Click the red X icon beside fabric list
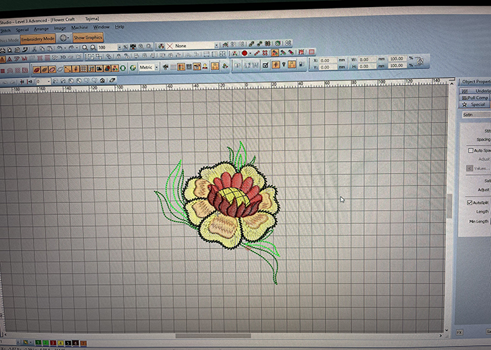The width and height of the screenshot is (491, 350). pyautogui.click(x=169, y=45)
